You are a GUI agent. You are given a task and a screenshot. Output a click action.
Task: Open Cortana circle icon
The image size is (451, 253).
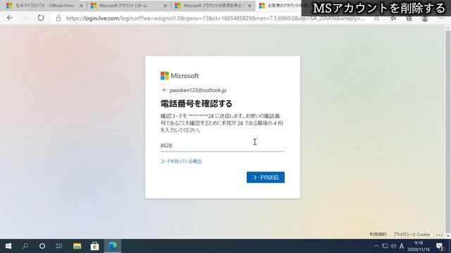click(x=42, y=246)
